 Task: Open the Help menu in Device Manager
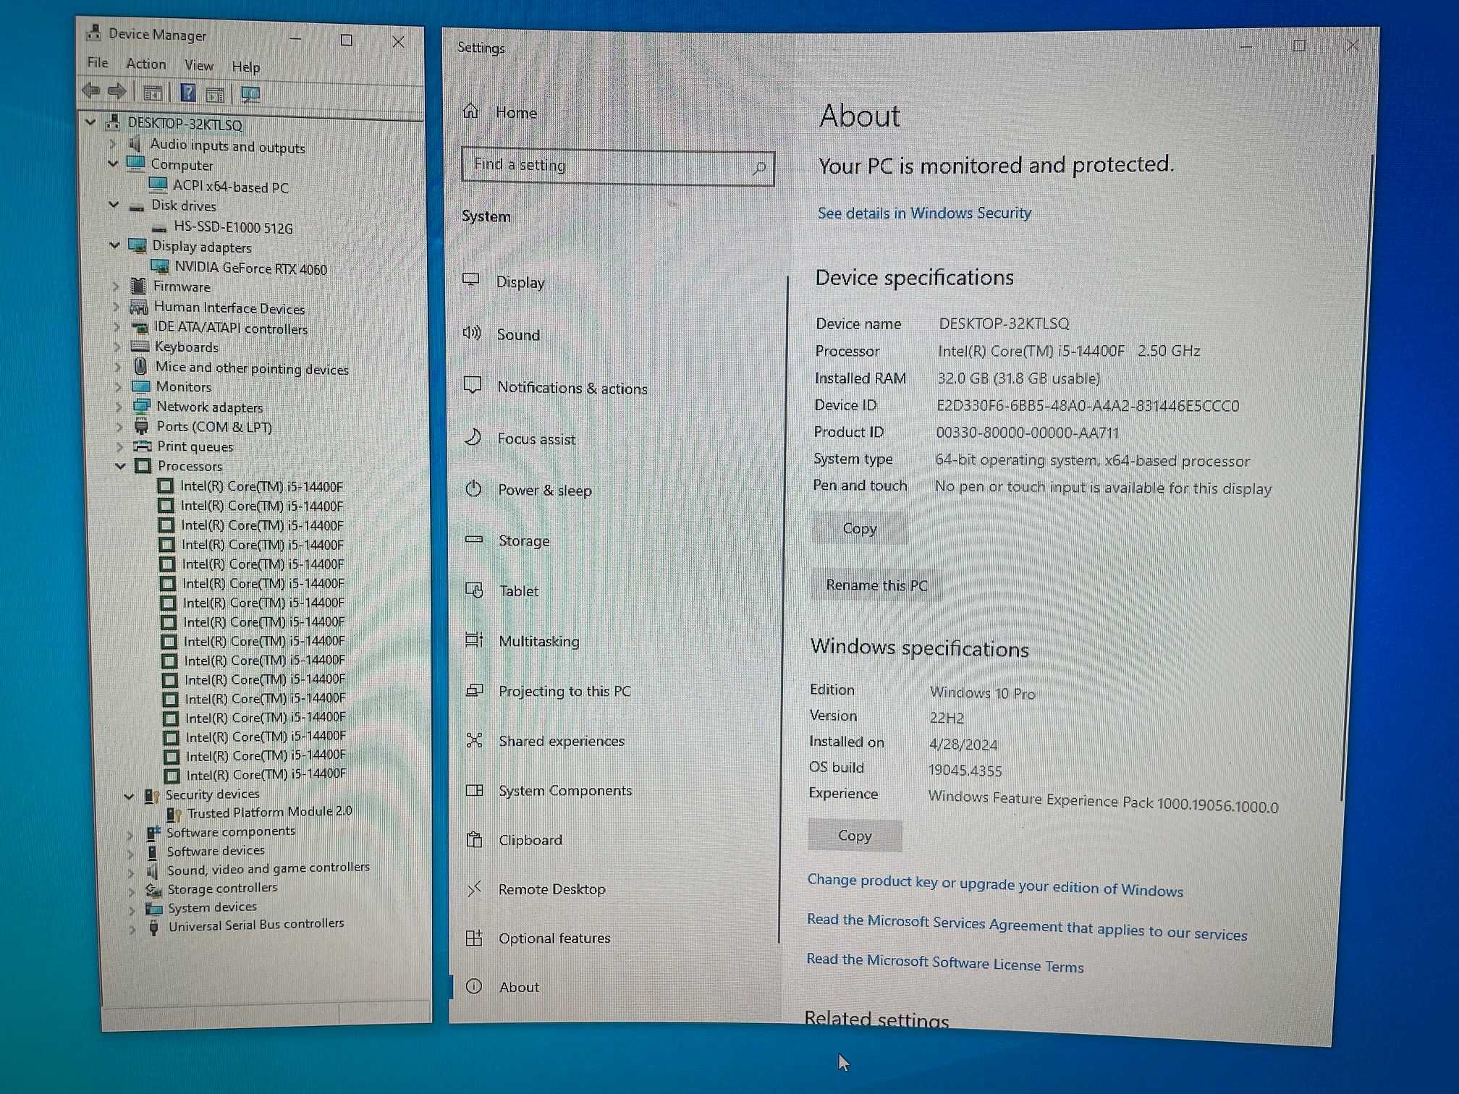(246, 67)
